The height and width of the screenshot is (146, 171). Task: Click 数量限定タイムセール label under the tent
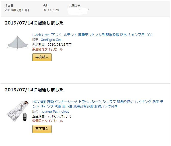tap(47, 49)
